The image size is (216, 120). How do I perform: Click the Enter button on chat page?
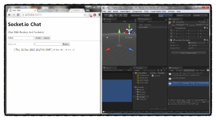coord(38,38)
